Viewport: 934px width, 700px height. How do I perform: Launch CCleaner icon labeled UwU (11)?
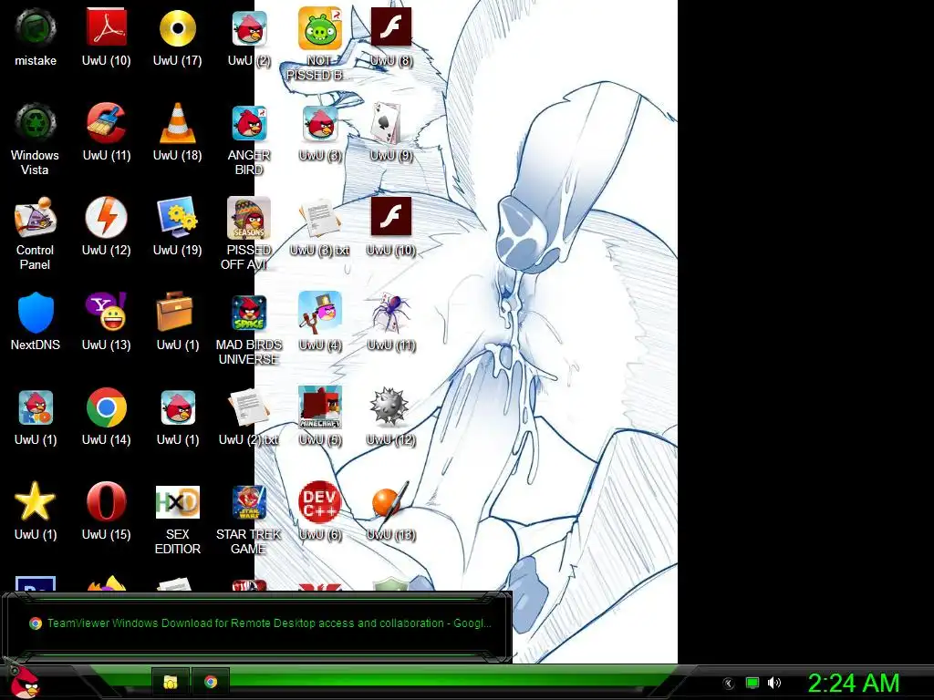pos(106,131)
